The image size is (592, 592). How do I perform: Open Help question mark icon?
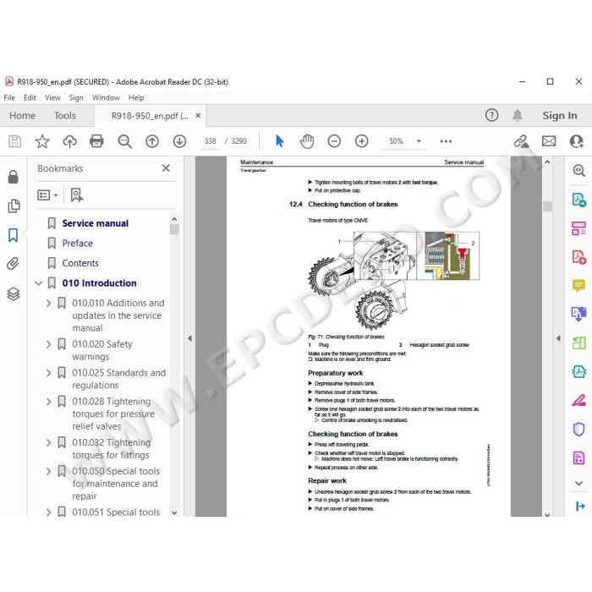click(491, 115)
